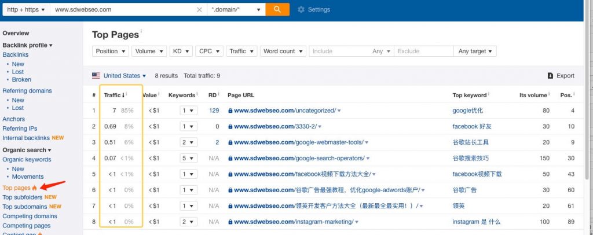593x235 pixels.
Task: Open Settings via the gear icon
Action: pos(301,9)
